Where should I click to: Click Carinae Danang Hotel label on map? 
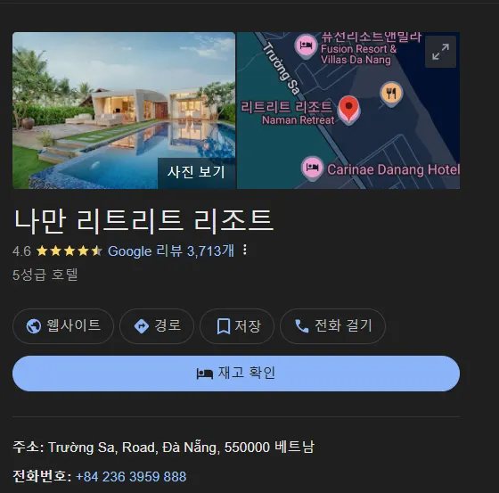pos(393,169)
